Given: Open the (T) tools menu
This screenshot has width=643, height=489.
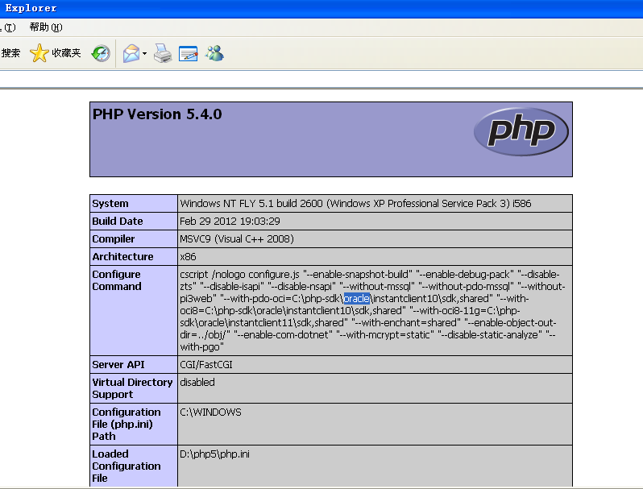Looking at the screenshot, I should coord(9,27).
